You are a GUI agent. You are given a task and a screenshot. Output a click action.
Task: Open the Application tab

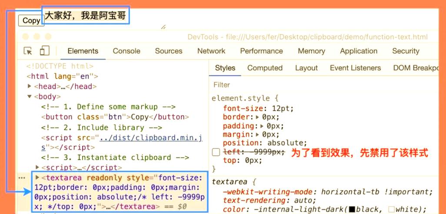coord(359,51)
